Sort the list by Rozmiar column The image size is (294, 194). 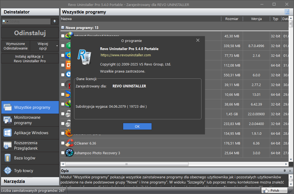232,19
